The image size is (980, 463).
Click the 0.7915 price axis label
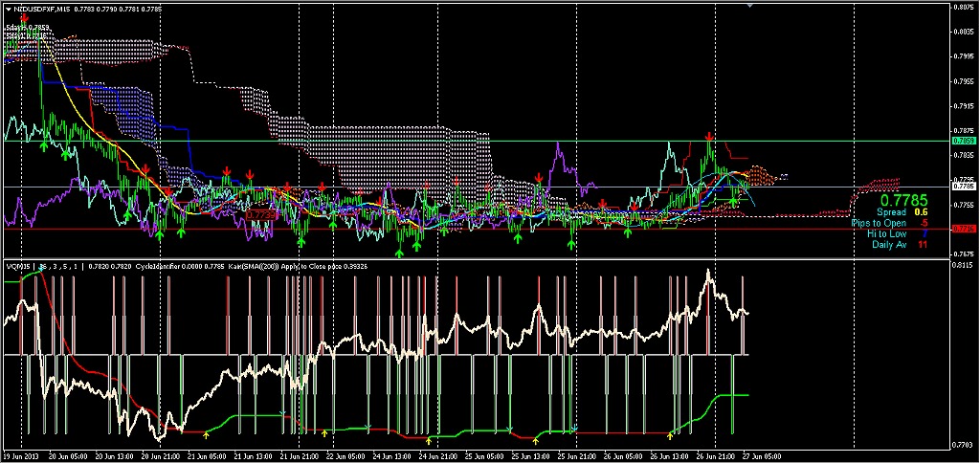[963, 106]
